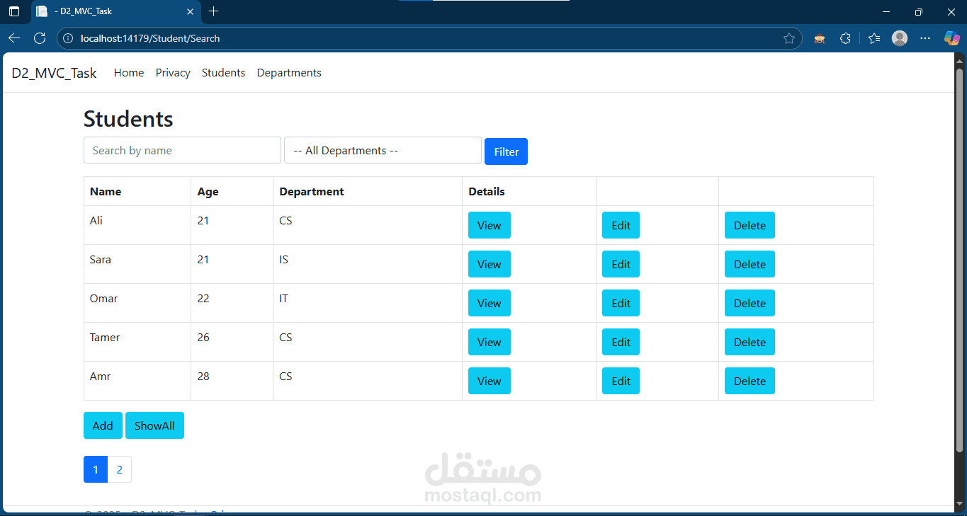This screenshot has height=516, width=967.
Task: Open the Copilot icon
Action: [x=951, y=38]
